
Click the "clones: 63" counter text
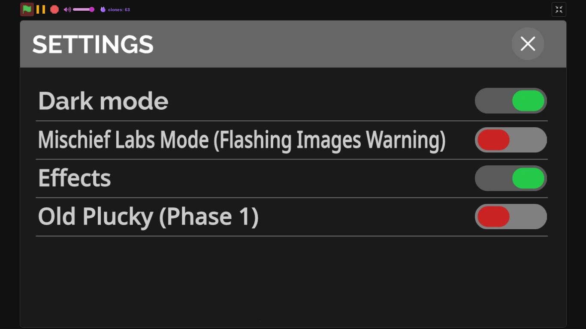click(119, 9)
